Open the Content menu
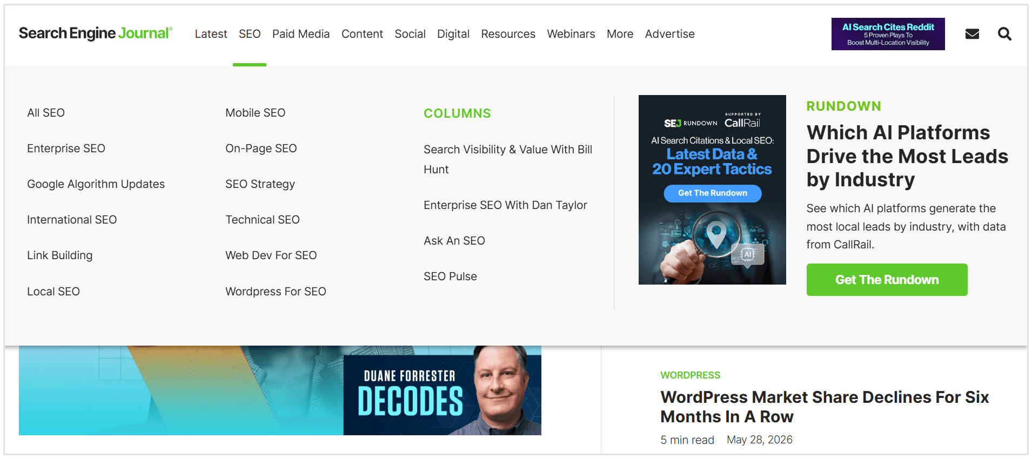The image size is (1032, 459). (x=362, y=34)
